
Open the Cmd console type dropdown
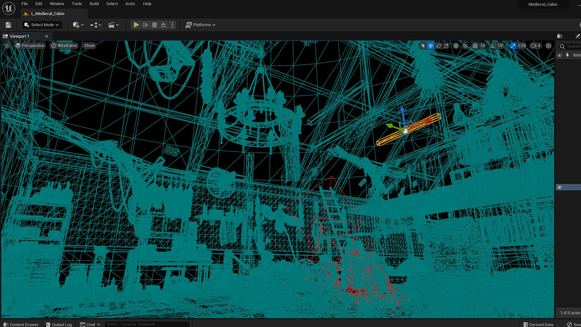(x=90, y=324)
